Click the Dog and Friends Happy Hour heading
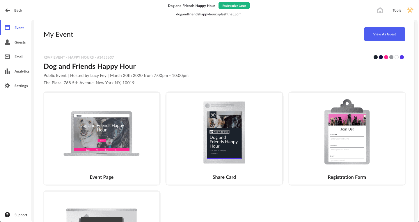Image resolution: width=419 pixels, height=222 pixels. [x=90, y=66]
